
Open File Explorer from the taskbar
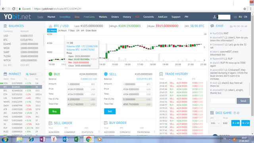coord(19,139)
